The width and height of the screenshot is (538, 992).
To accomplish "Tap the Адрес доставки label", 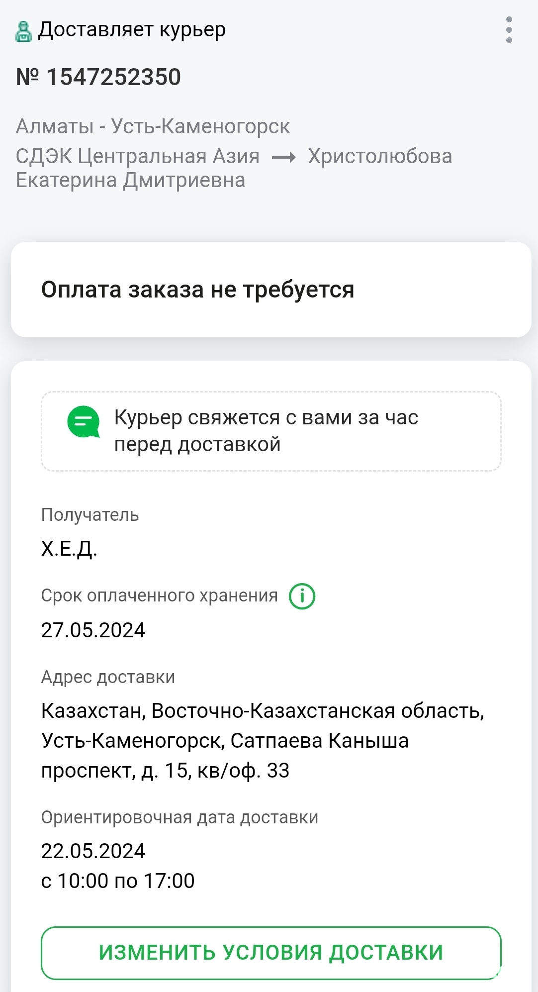I will [108, 677].
